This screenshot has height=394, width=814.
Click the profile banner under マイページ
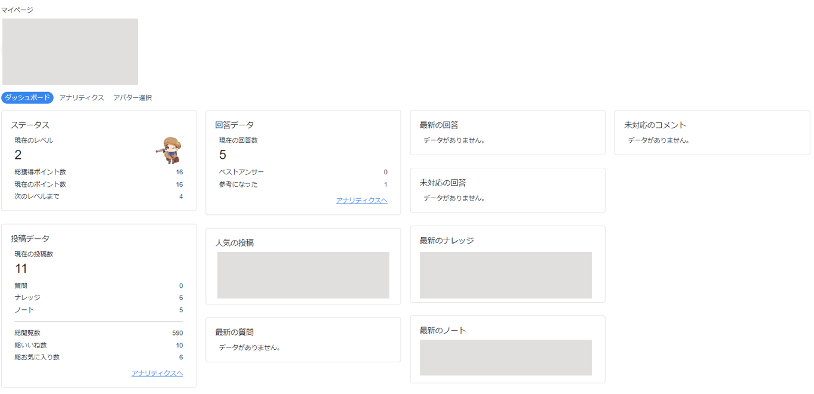70,51
